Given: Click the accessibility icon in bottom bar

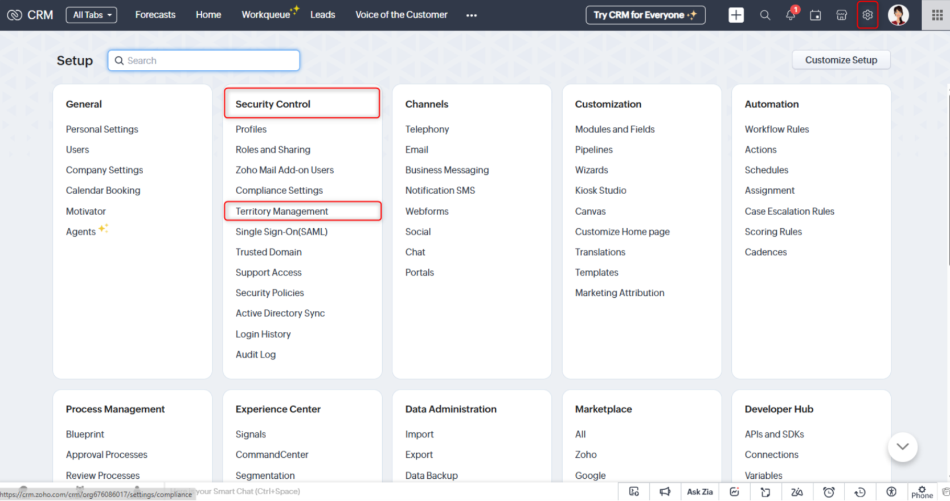Looking at the screenshot, I should [891, 492].
